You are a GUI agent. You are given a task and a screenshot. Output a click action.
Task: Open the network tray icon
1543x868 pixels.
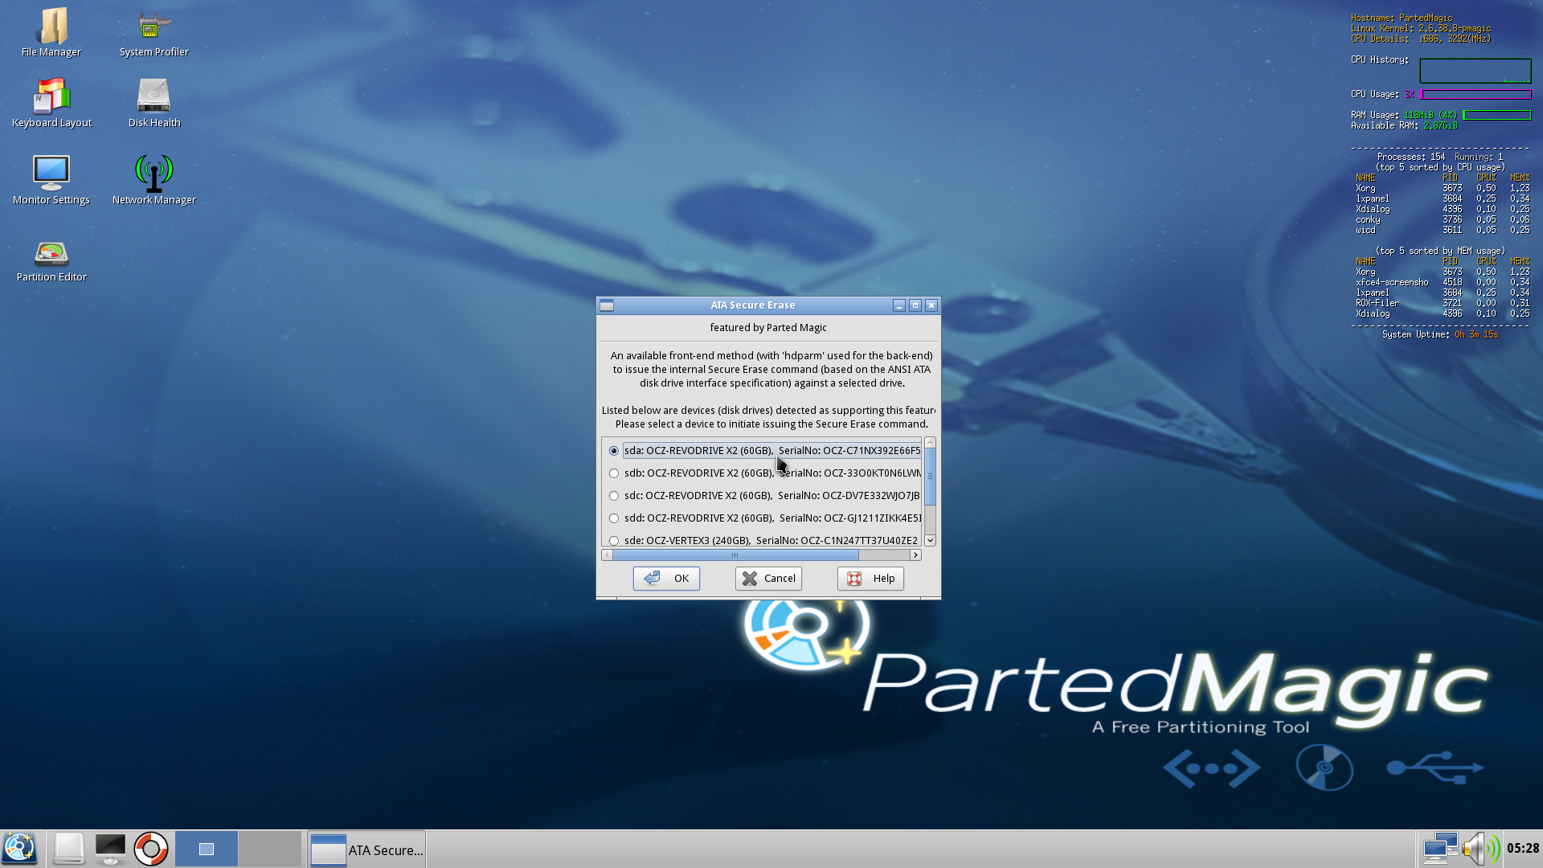click(1439, 849)
